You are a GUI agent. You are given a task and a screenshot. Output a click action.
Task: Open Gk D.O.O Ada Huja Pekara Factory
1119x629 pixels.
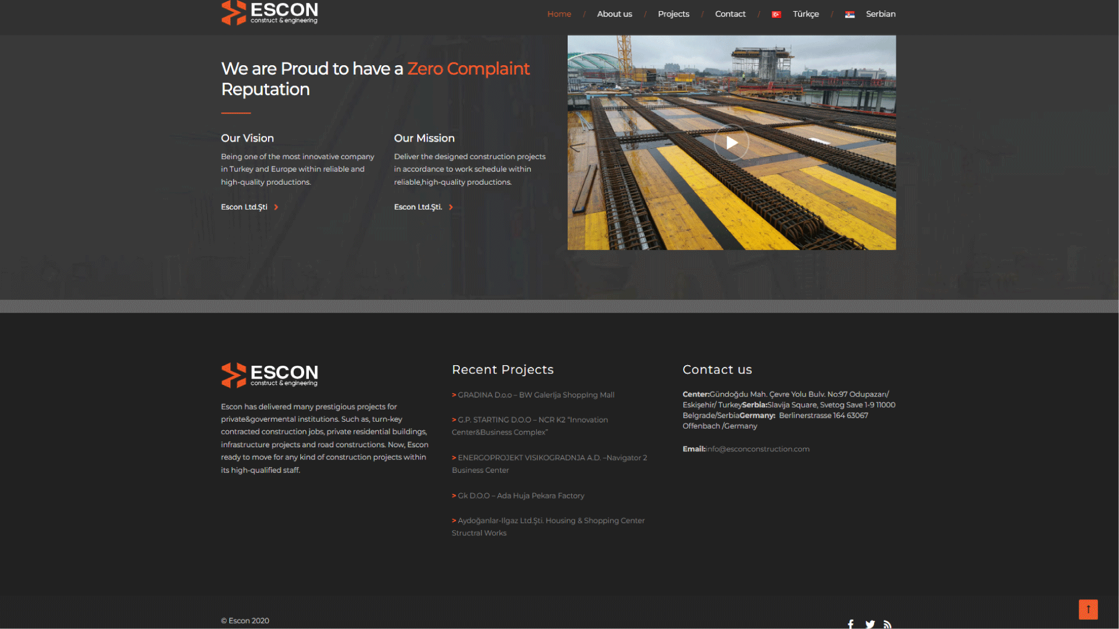tap(520, 496)
